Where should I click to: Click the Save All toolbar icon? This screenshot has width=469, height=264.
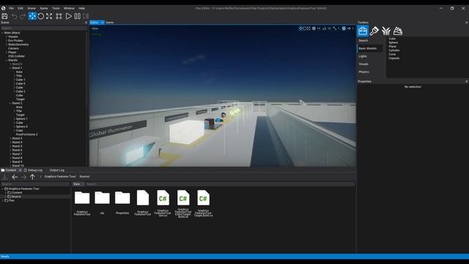point(4,16)
